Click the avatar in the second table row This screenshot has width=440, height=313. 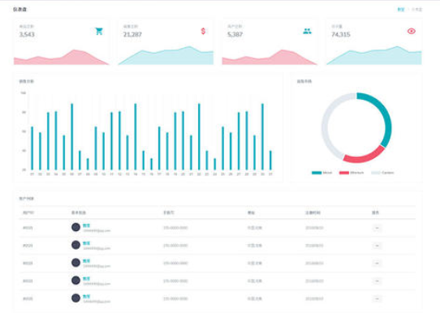click(75, 245)
